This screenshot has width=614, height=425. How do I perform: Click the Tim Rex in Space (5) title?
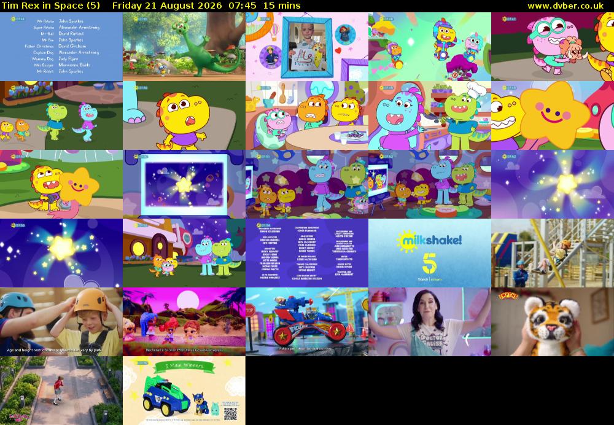click(x=50, y=6)
